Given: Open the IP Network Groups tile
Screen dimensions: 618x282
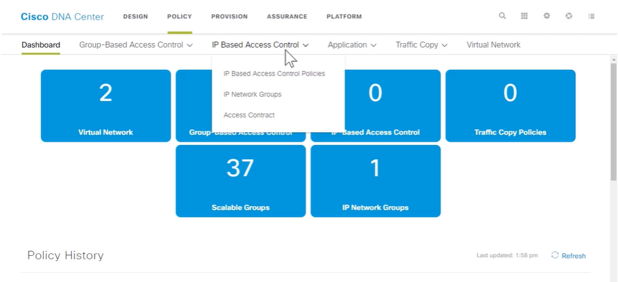Looking at the screenshot, I should pos(375,181).
